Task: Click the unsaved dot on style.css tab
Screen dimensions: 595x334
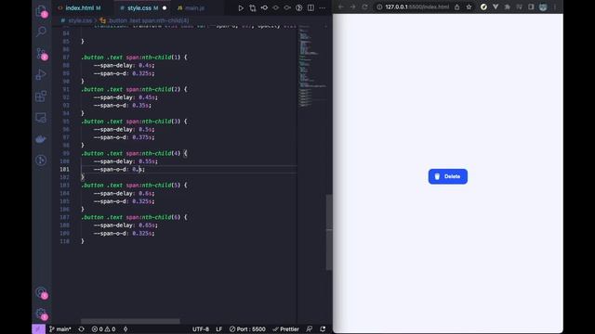Action: (165, 8)
